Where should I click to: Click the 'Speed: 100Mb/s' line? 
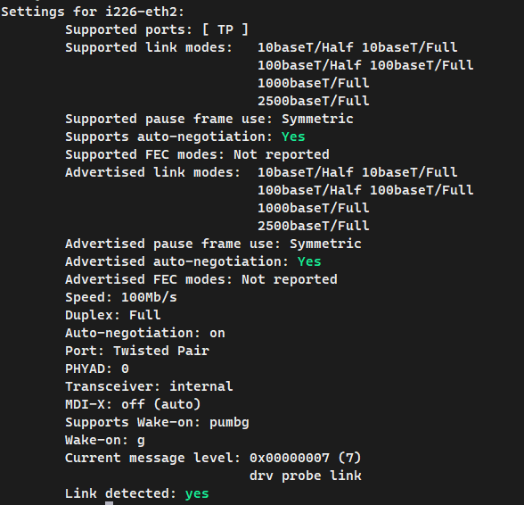tap(121, 297)
